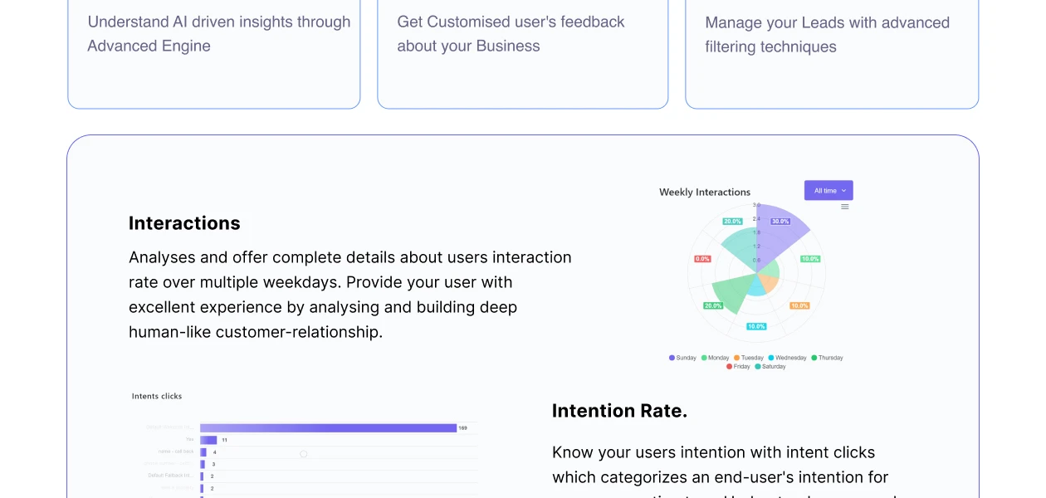
Task: Open the chart hamburger menu icon
Action: point(845,207)
